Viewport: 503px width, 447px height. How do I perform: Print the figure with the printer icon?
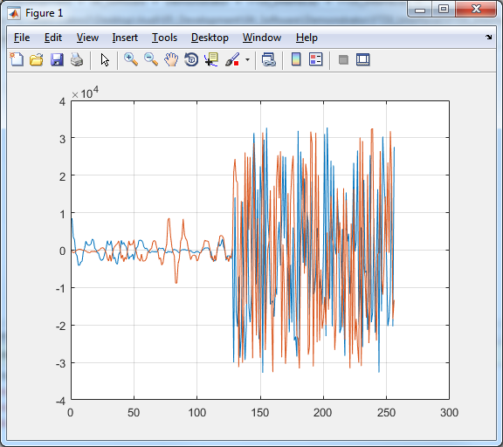[77, 59]
